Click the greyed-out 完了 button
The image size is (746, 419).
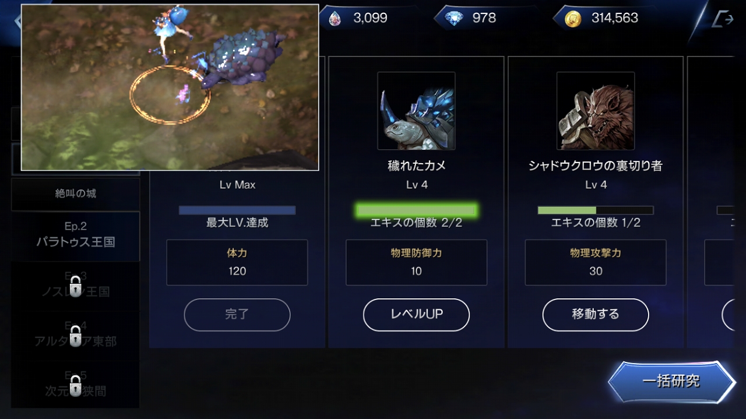tap(237, 315)
